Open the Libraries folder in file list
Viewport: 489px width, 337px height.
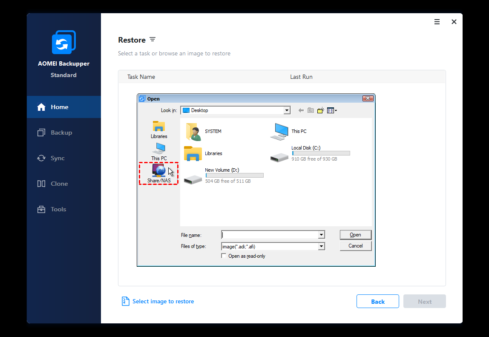pyautogui.click(x=203, y=153)
